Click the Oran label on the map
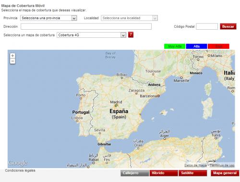Viewport: 240px width, 182px height. pyautogui.click(x=138, y=145)
